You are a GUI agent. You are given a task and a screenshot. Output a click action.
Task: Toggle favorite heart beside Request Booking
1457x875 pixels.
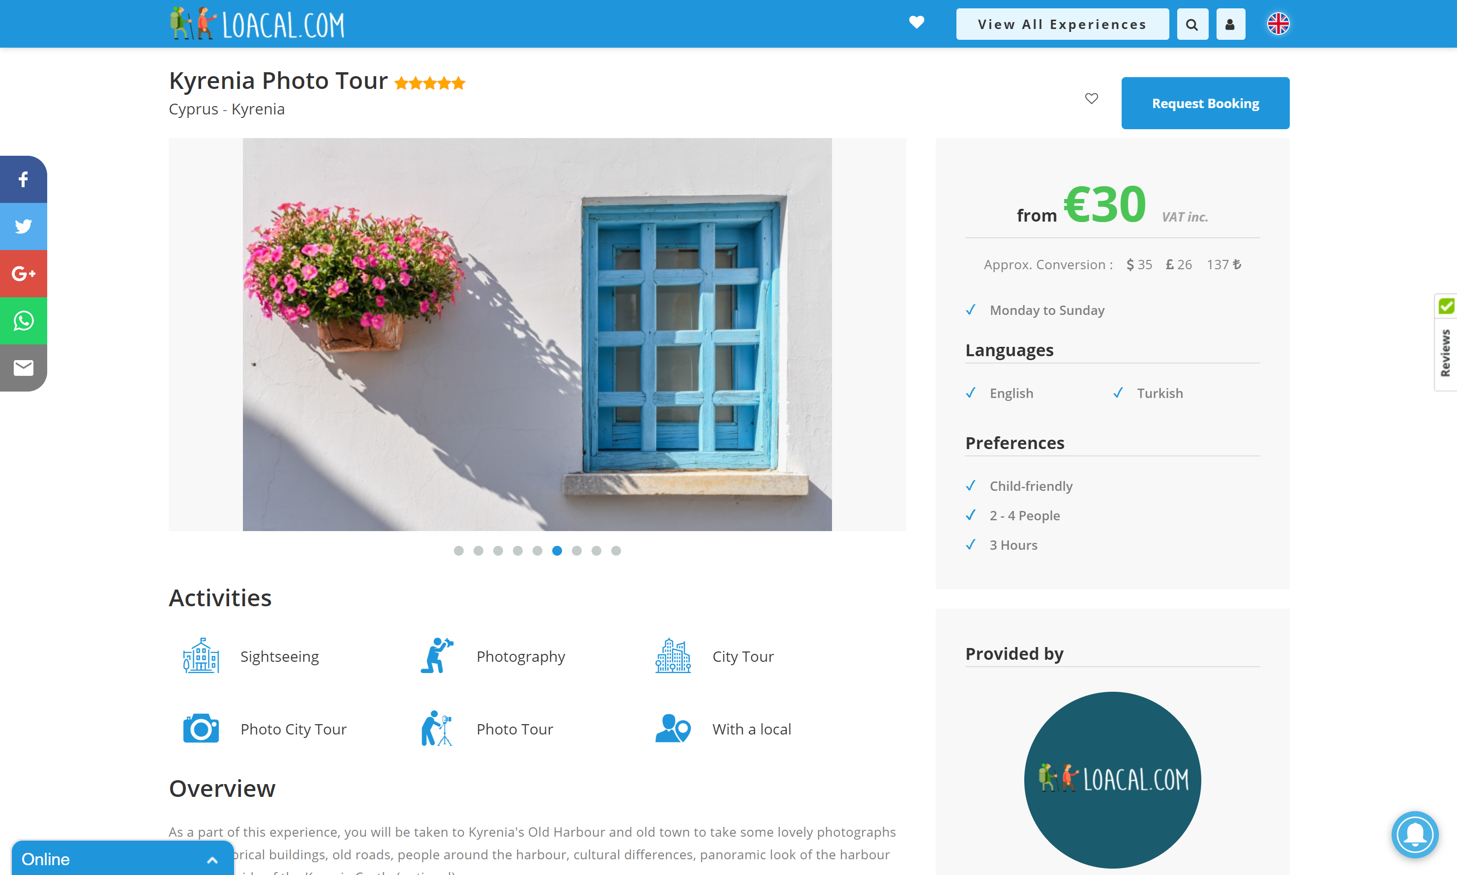click(1091, 98)
